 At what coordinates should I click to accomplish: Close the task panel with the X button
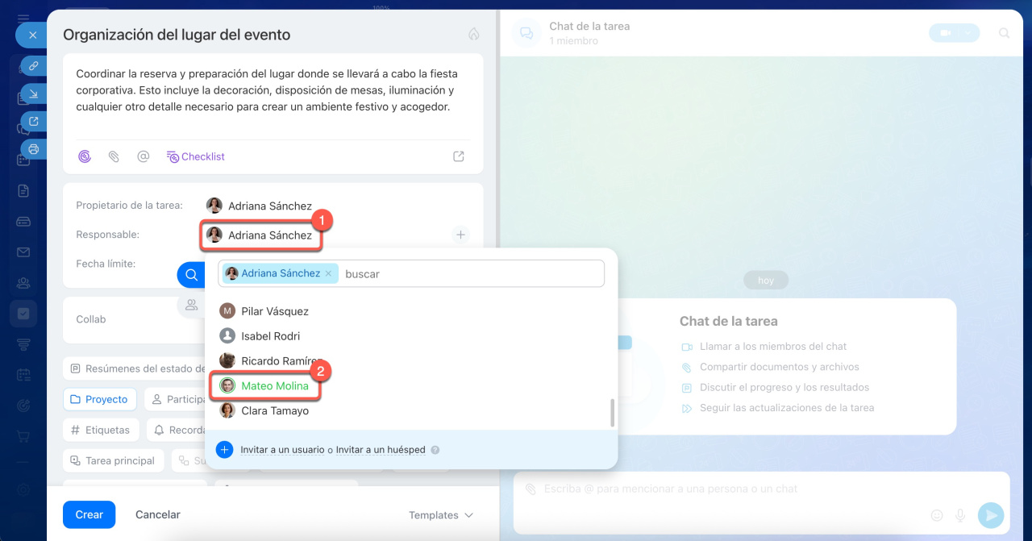(31, 35)
